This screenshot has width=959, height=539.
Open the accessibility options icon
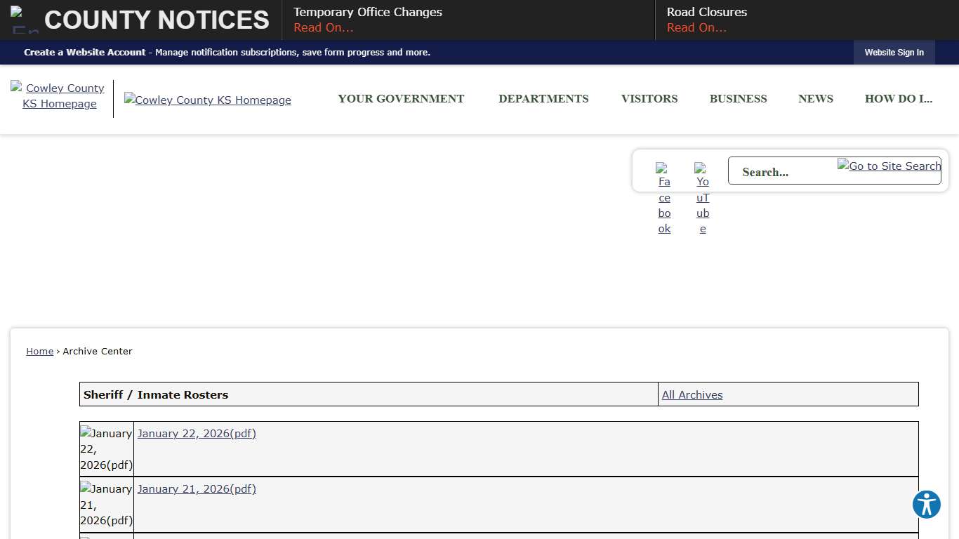[x=926, y=504]
